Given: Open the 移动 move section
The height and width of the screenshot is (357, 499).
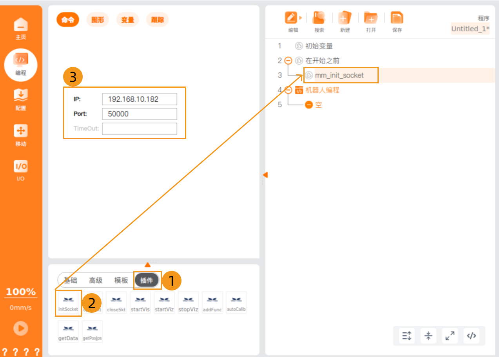Looking at the screenshot, I should pyautogui.click(x=21, y=135).
